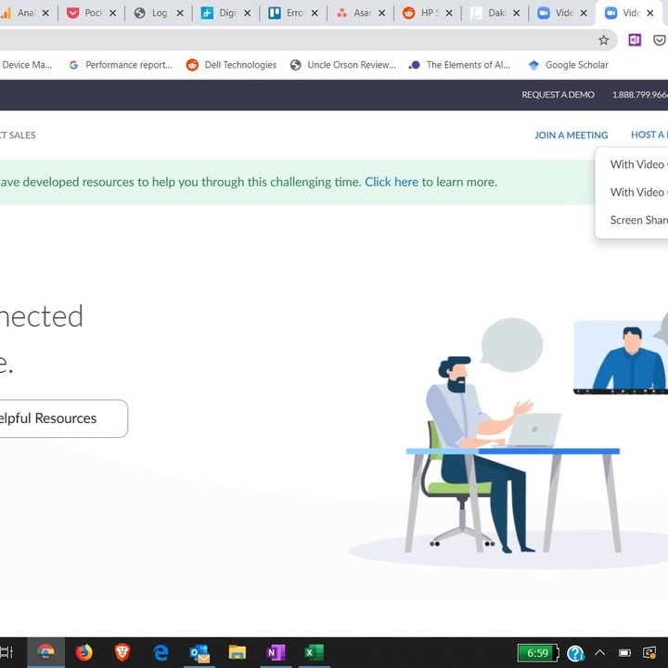The image size is (668, 668).
Task: Click REQUEST A DEMO link
Action: 558,95
